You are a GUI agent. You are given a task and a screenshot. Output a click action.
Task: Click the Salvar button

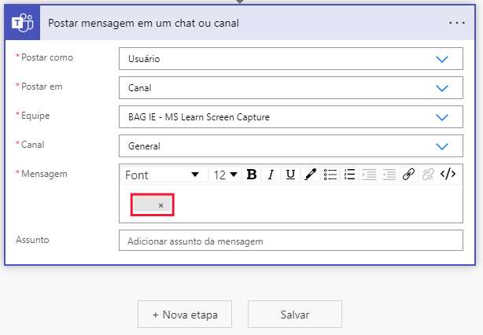click(295, 315)
